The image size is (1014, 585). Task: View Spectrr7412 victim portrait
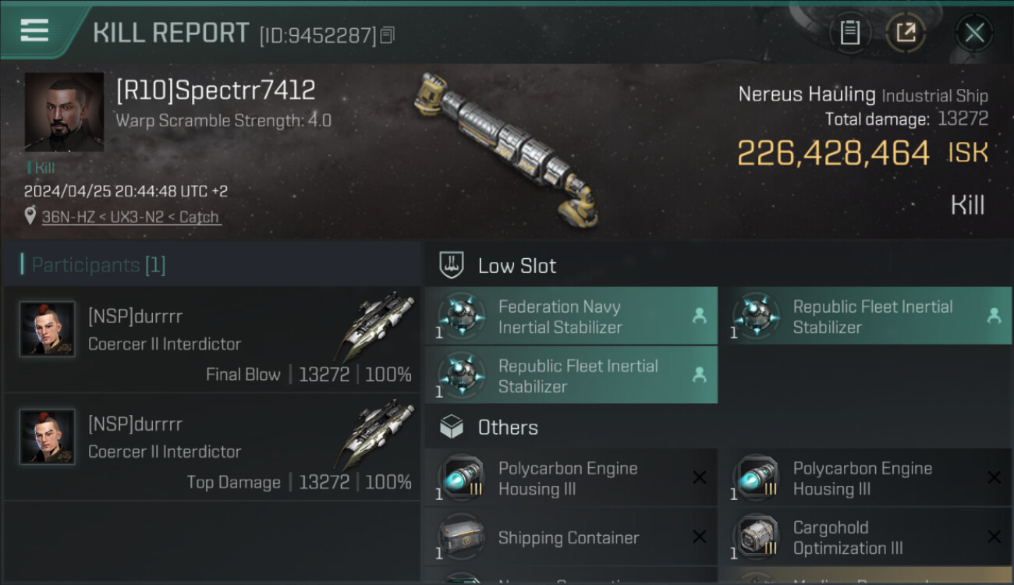64,112
